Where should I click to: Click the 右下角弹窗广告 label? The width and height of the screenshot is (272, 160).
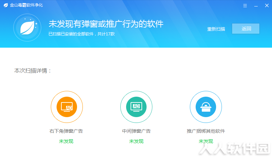point(66,131)
